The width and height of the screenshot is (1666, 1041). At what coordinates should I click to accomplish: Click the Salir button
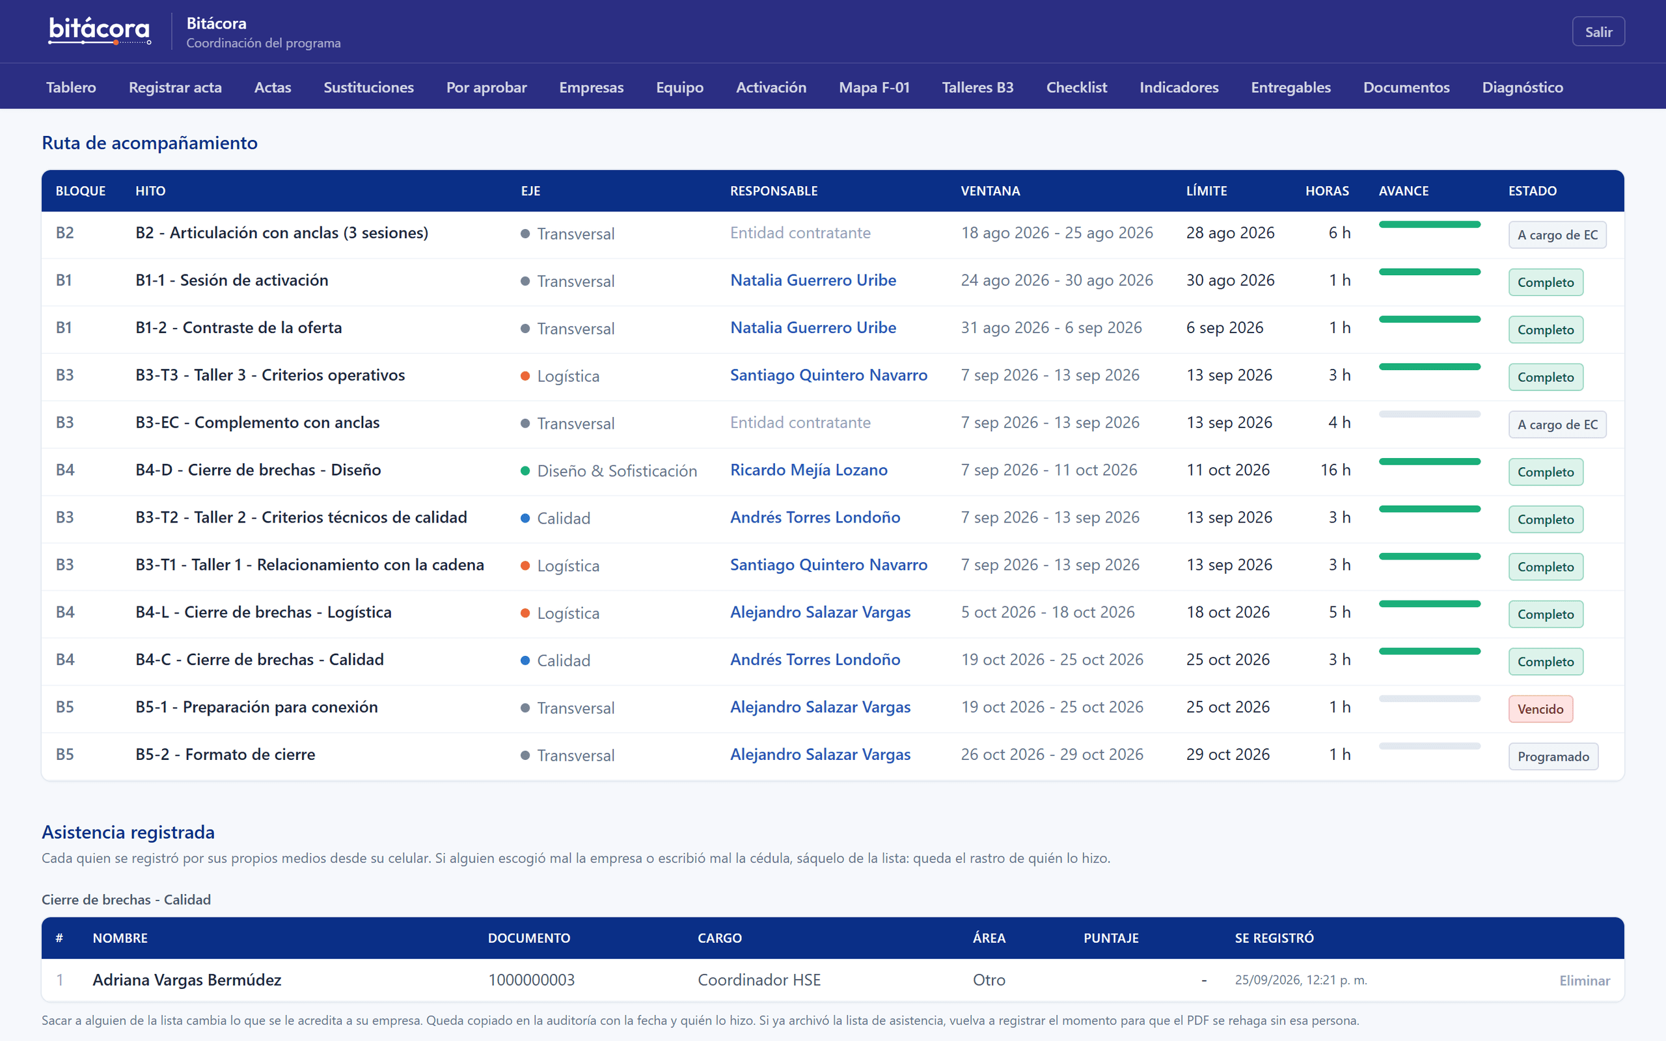(1598, 32)
